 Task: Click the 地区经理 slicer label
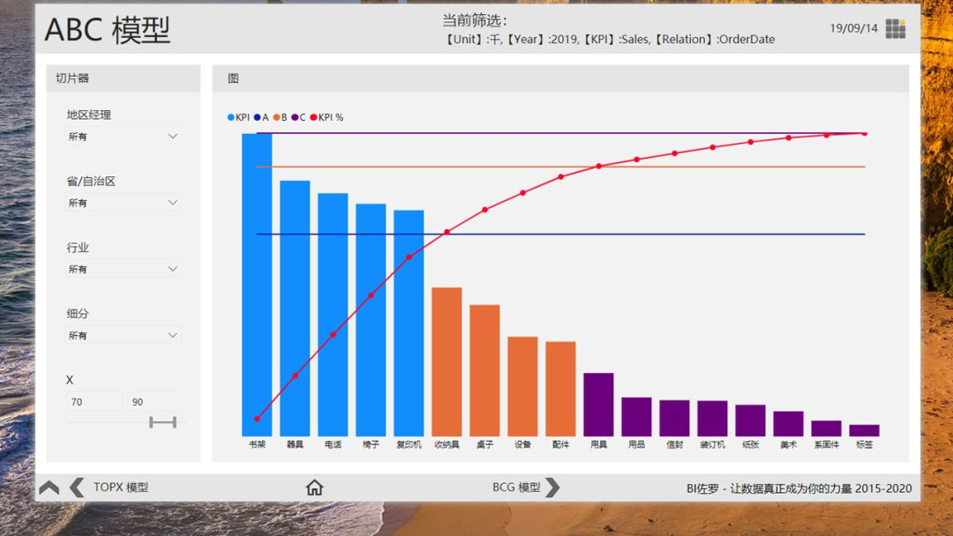click(x=89, y=115)
